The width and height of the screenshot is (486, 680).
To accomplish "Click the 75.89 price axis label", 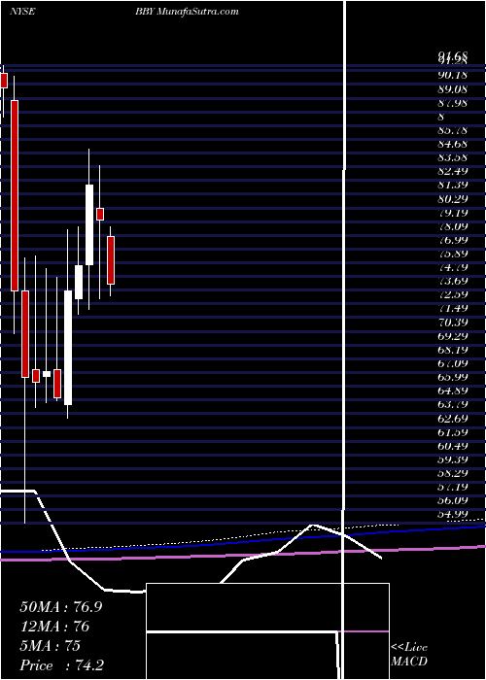I will pyautogui.click(x=452, y=254).
